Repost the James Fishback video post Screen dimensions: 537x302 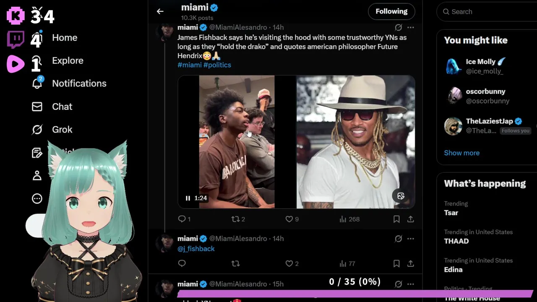coord(235,219)
